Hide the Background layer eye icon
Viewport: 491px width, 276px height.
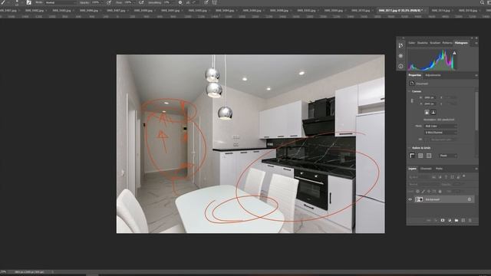[410, 199]
